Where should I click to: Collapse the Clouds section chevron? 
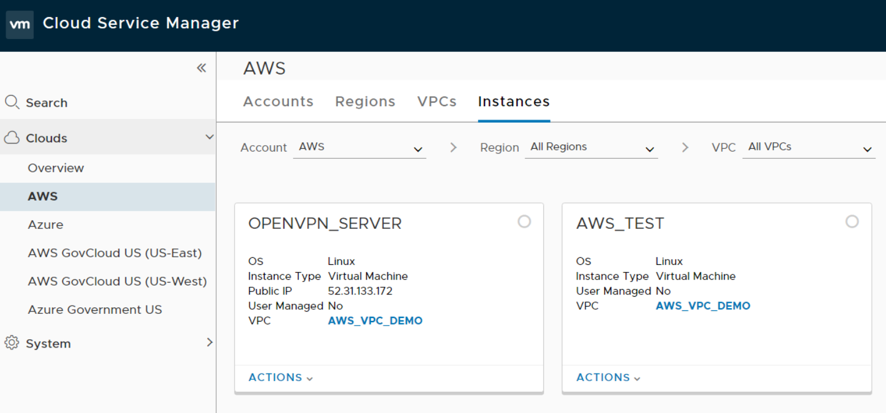209,137
